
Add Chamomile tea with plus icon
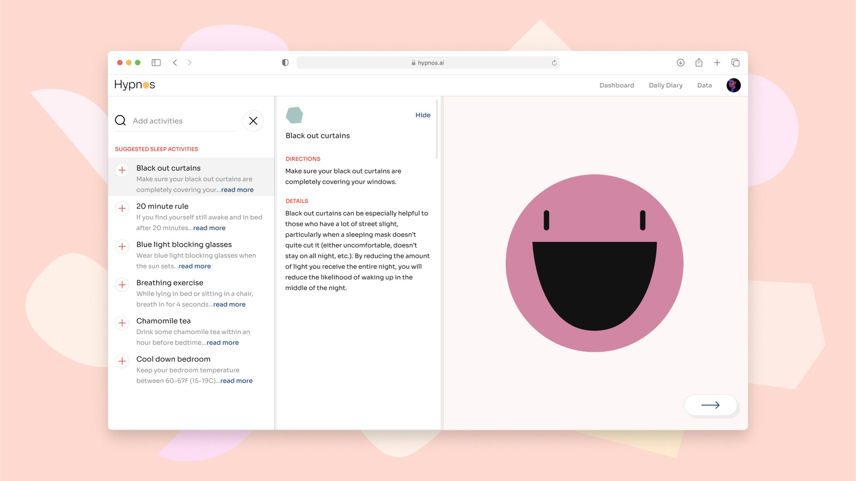[x=122, y=323]
